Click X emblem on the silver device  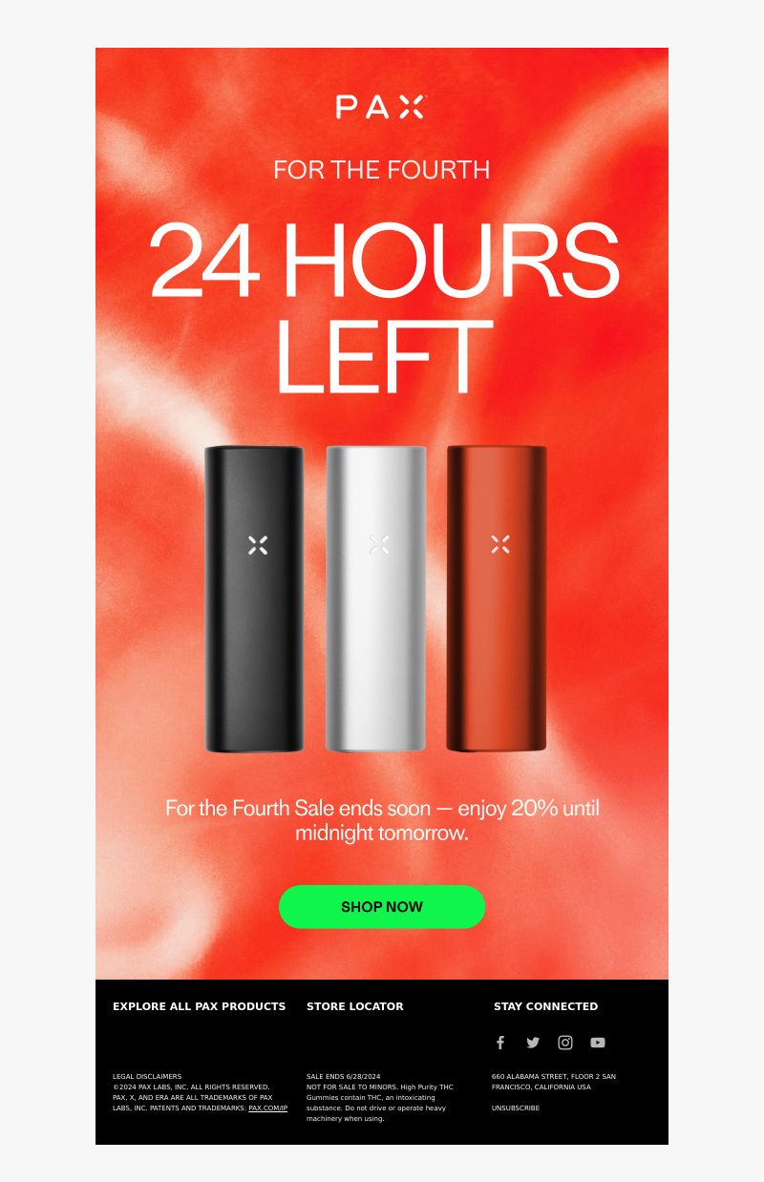point(379,544)
